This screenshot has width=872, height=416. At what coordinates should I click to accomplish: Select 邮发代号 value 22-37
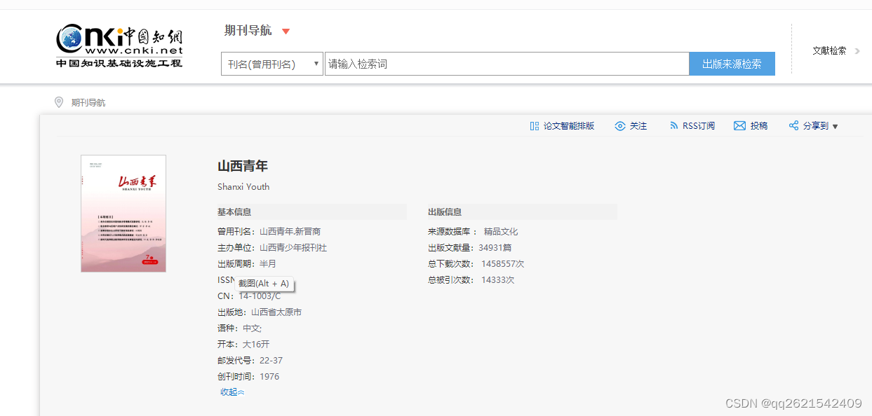(x=271, y=361)
